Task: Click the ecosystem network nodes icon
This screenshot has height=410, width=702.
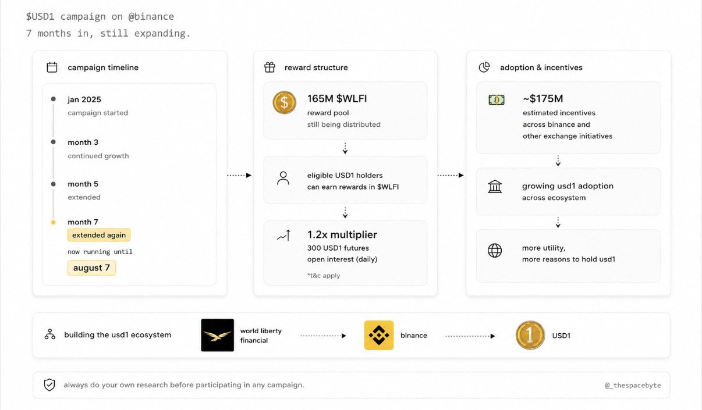Action: tap(50, 335)
